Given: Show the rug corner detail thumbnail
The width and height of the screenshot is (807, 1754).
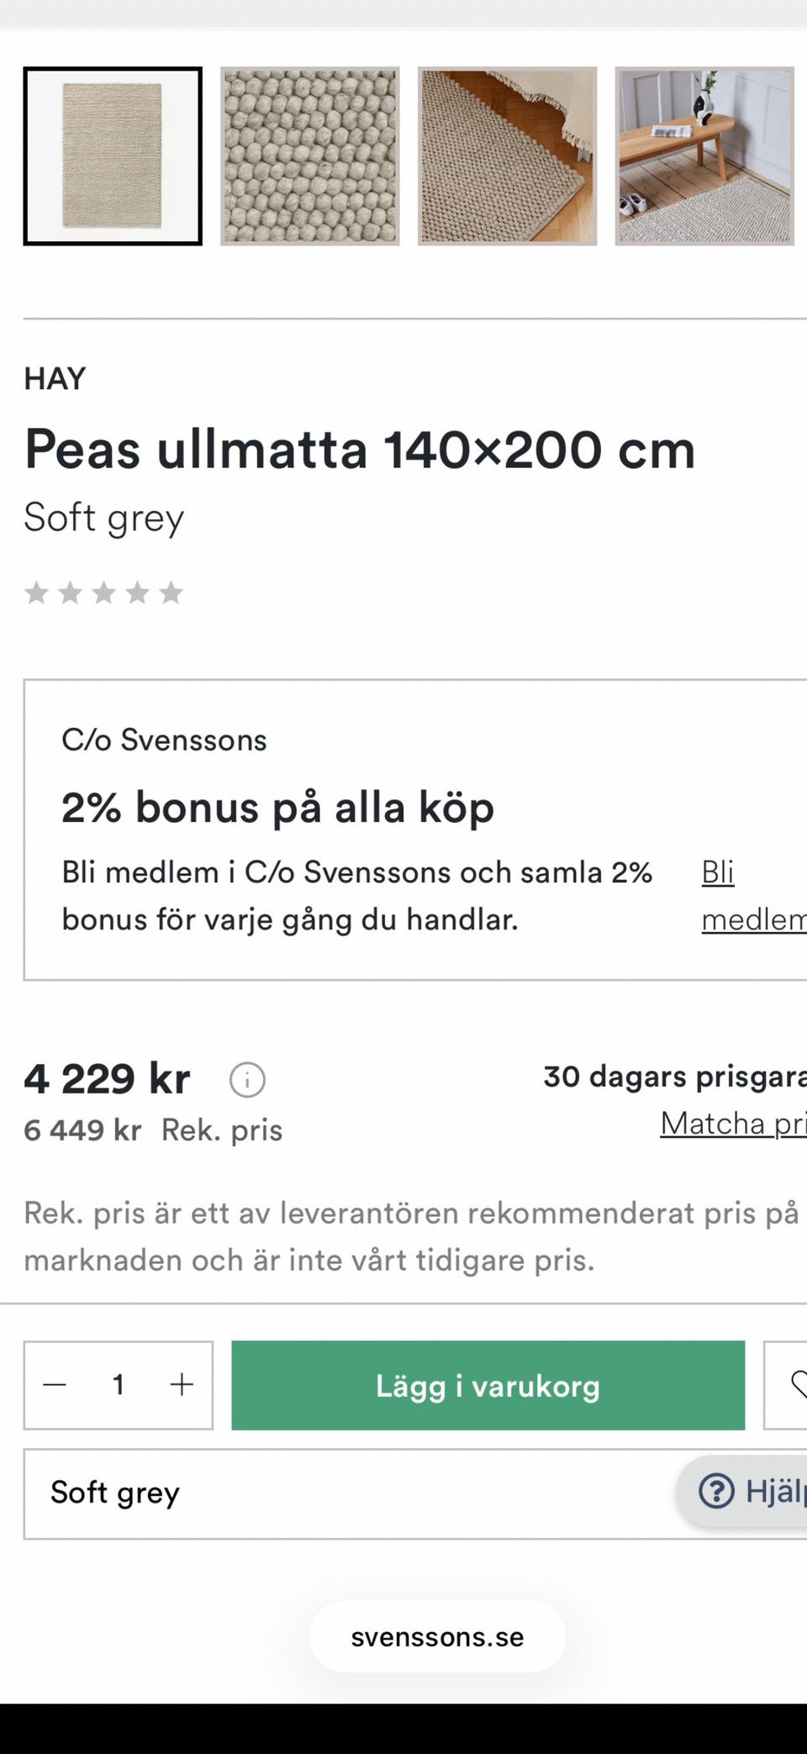Looking at the screenshot, I should point(508,156).
